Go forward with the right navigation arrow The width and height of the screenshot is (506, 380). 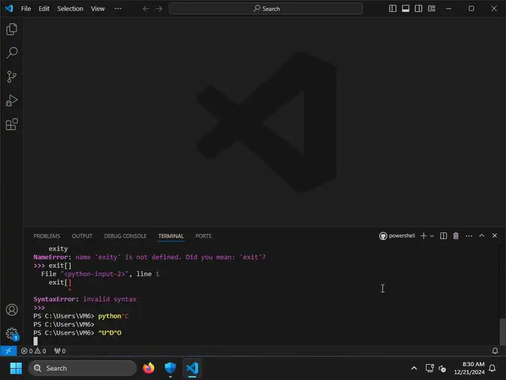click(x=159, y=9)
